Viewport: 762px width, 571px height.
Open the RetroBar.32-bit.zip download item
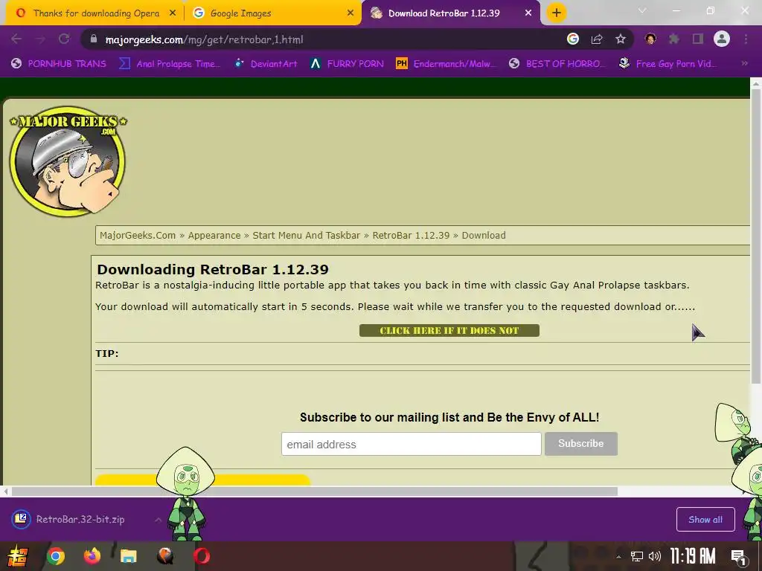pos(80,520)
